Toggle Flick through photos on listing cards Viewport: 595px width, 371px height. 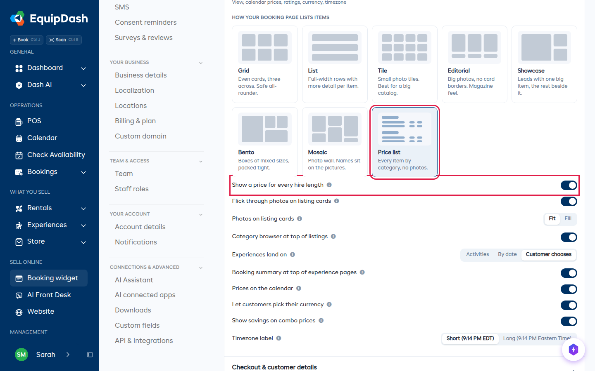(569, 202)
